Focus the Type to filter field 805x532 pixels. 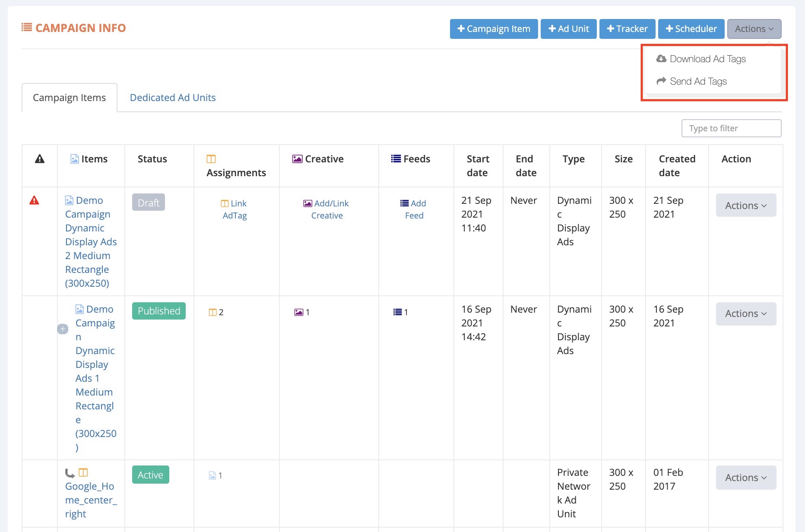tap(731, 128)
